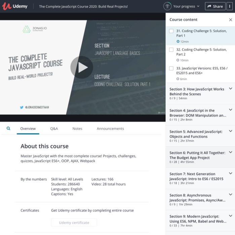Open the Notes tab
The width and height of the screenshot is (235, 235).
pyautogui.click(x=77, y=128)
